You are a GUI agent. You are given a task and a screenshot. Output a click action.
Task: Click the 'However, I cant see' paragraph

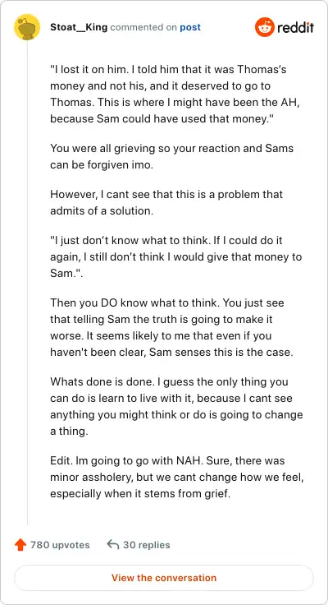pyautogui.click(x=166, y=202)
